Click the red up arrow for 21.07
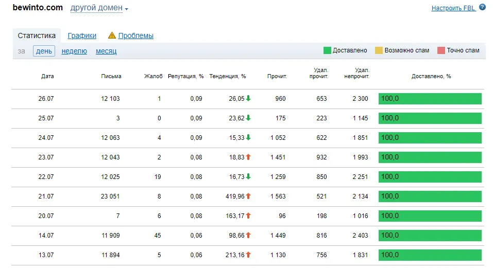This screenshot has height=269, width=493. [x=248, y=196]
